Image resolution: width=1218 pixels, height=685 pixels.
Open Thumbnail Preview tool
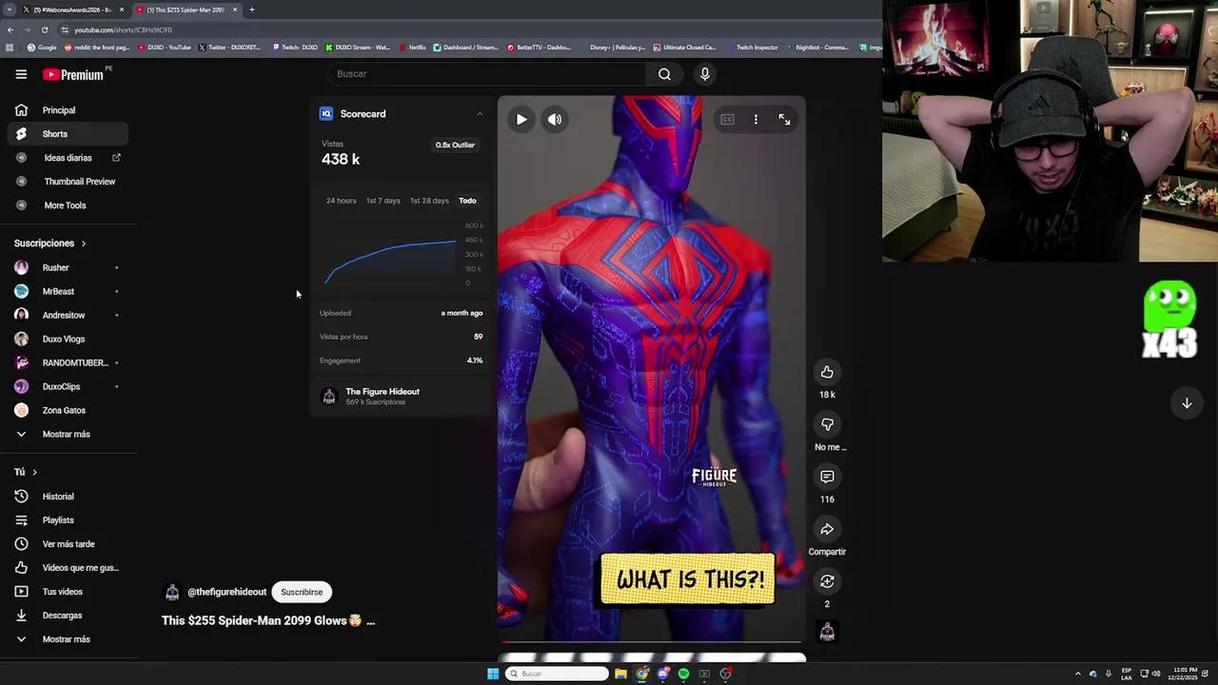pyautogui.click(x=67, y=182)
